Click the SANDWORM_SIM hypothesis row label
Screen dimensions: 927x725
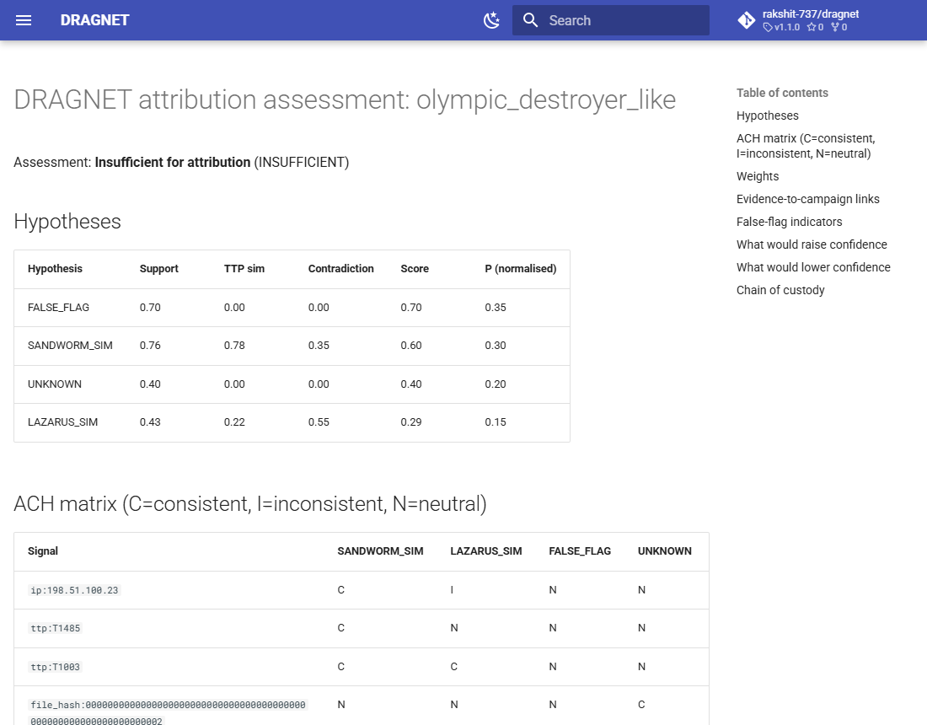[70, 346]
